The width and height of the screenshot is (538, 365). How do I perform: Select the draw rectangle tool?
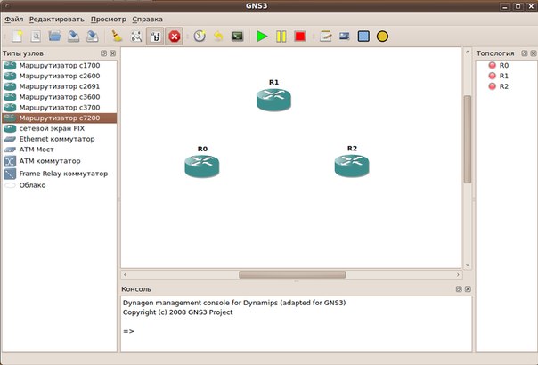363,36
